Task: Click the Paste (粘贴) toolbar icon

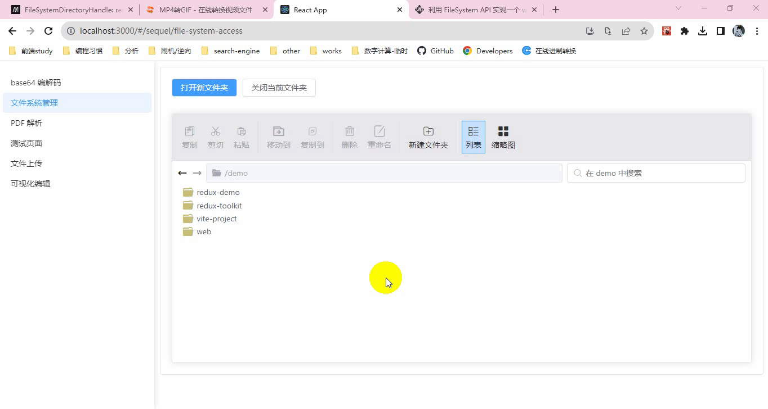Action: tap(242, 131)
